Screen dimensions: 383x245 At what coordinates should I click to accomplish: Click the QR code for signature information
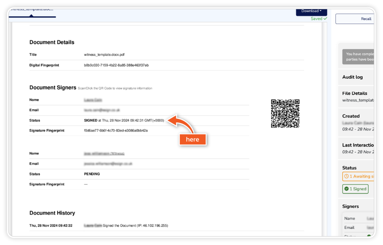(285, 113)
